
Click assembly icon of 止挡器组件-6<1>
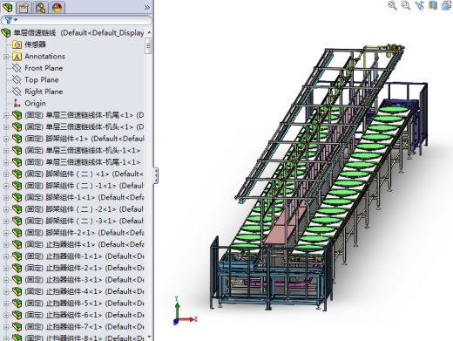point(17,315)
